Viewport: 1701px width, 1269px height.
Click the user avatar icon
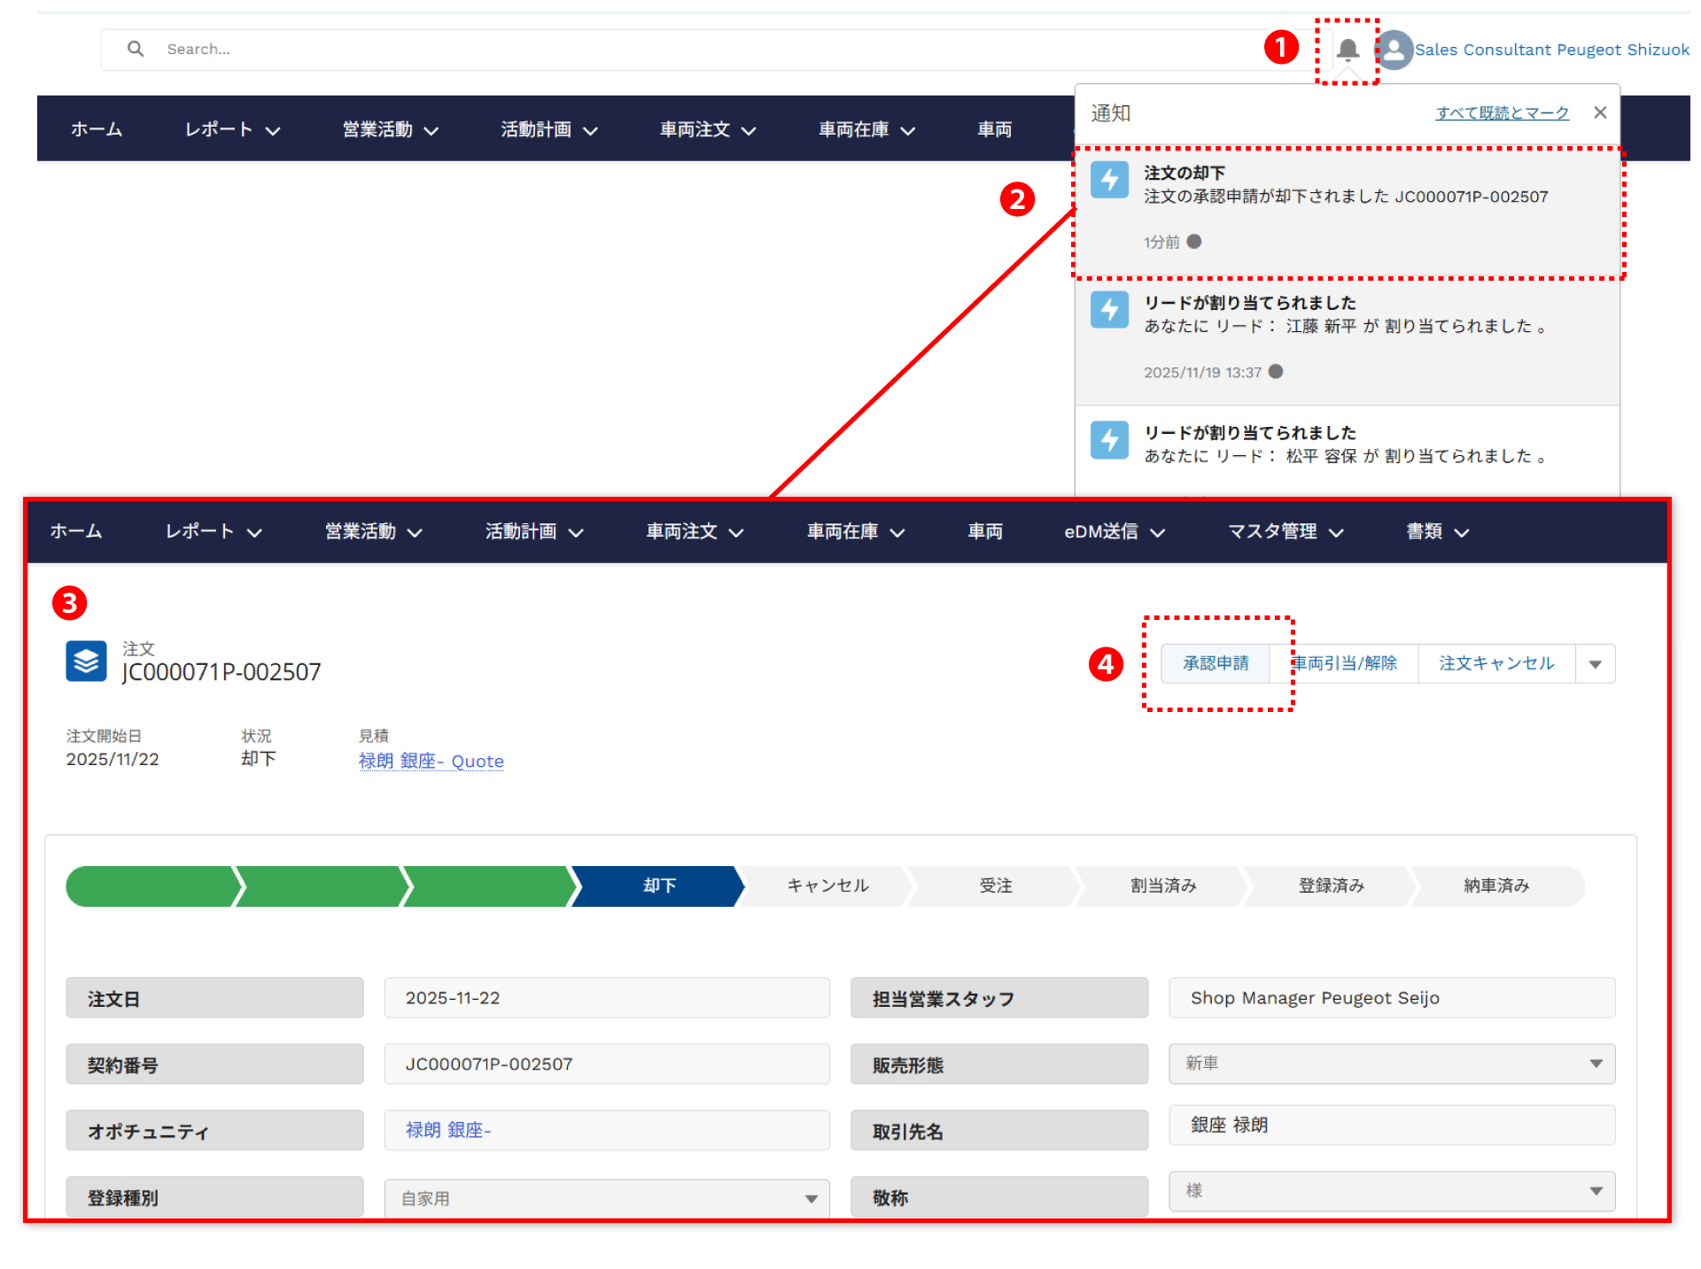coord(1394,50)
